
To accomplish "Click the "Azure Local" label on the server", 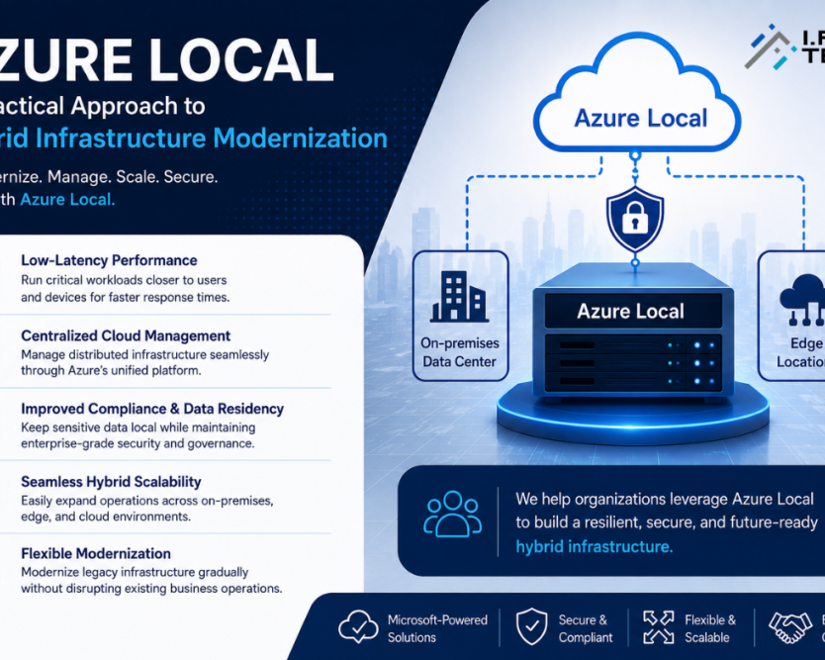I will pyautogui.click(x=630, y=312).
